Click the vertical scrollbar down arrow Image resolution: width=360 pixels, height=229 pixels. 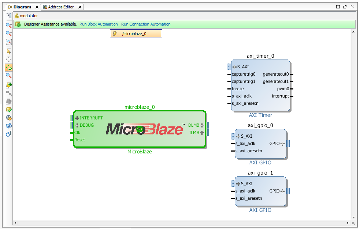(353, 218)
